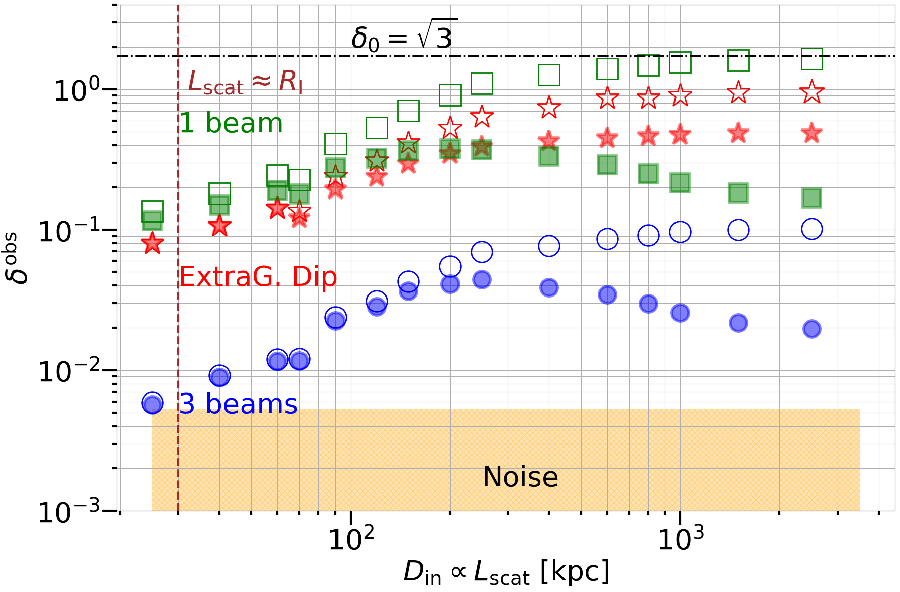Screen dimensions: 900x592
Task: Select the 10^2 x-axis tick label
Action: pos(351,539)
